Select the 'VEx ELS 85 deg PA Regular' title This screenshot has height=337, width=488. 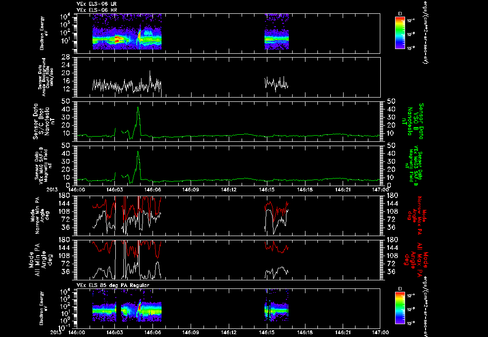click(x=113, y=285)
